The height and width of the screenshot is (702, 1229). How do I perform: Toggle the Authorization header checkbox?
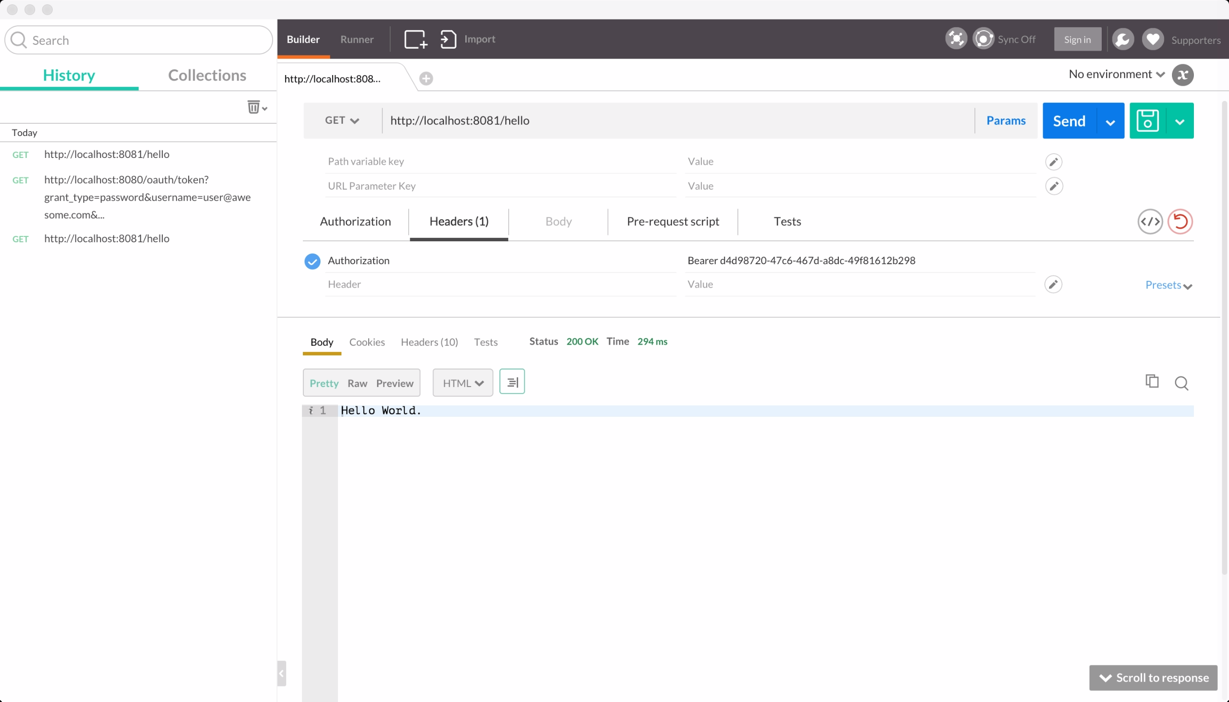click(x=312, y=260)
